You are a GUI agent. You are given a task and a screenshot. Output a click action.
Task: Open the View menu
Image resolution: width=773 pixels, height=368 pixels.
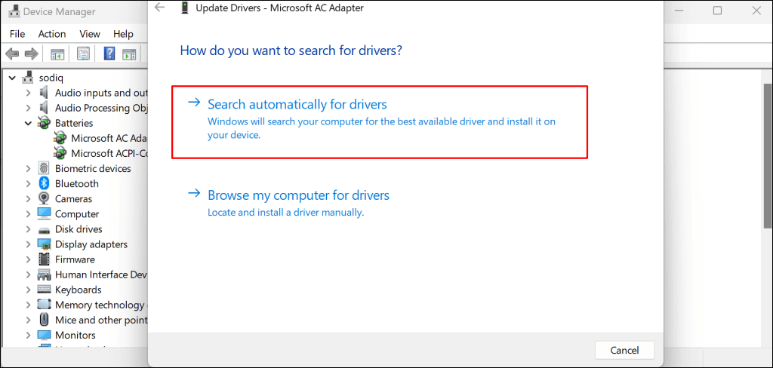(x=90, y=34)
